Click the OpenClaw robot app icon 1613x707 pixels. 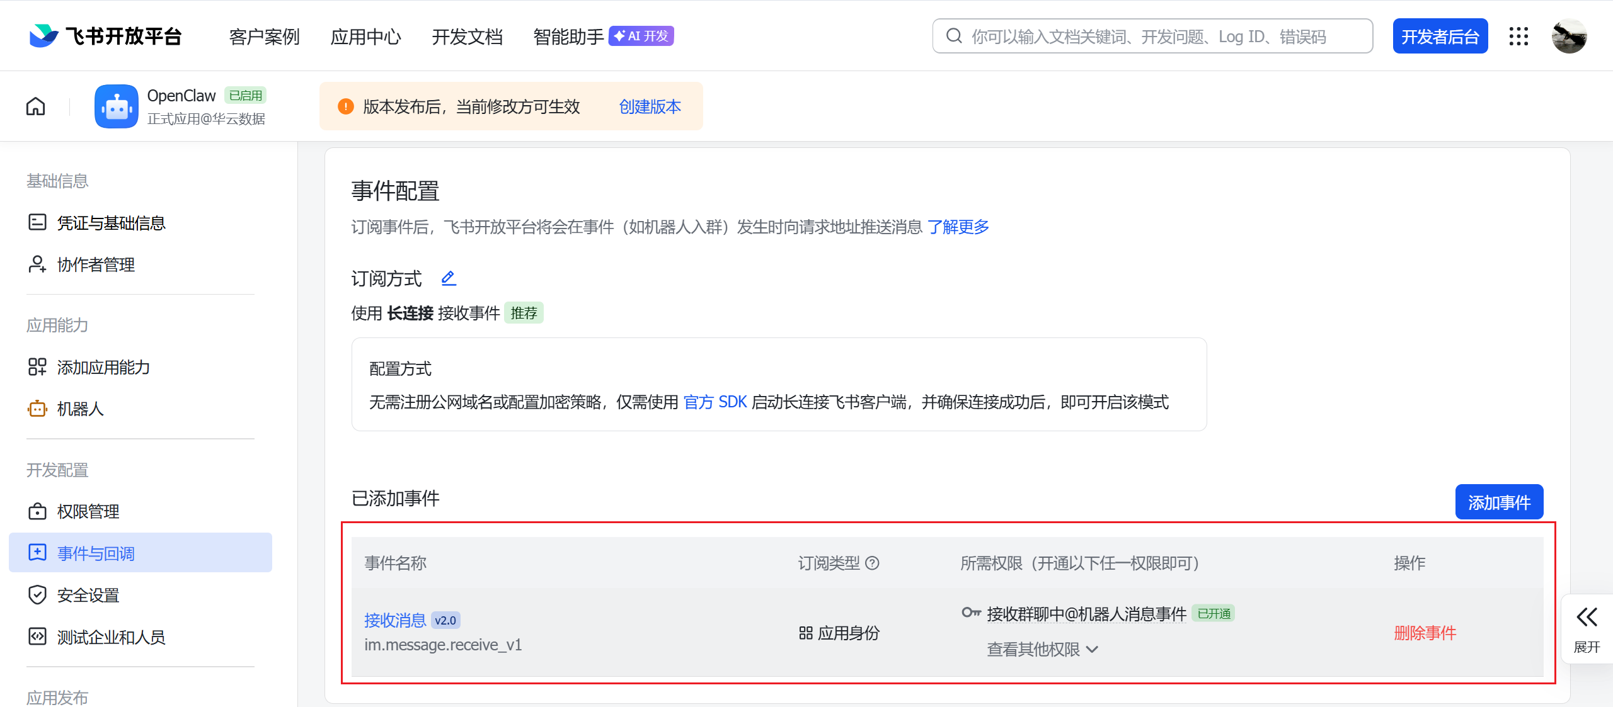coord(117,106)
